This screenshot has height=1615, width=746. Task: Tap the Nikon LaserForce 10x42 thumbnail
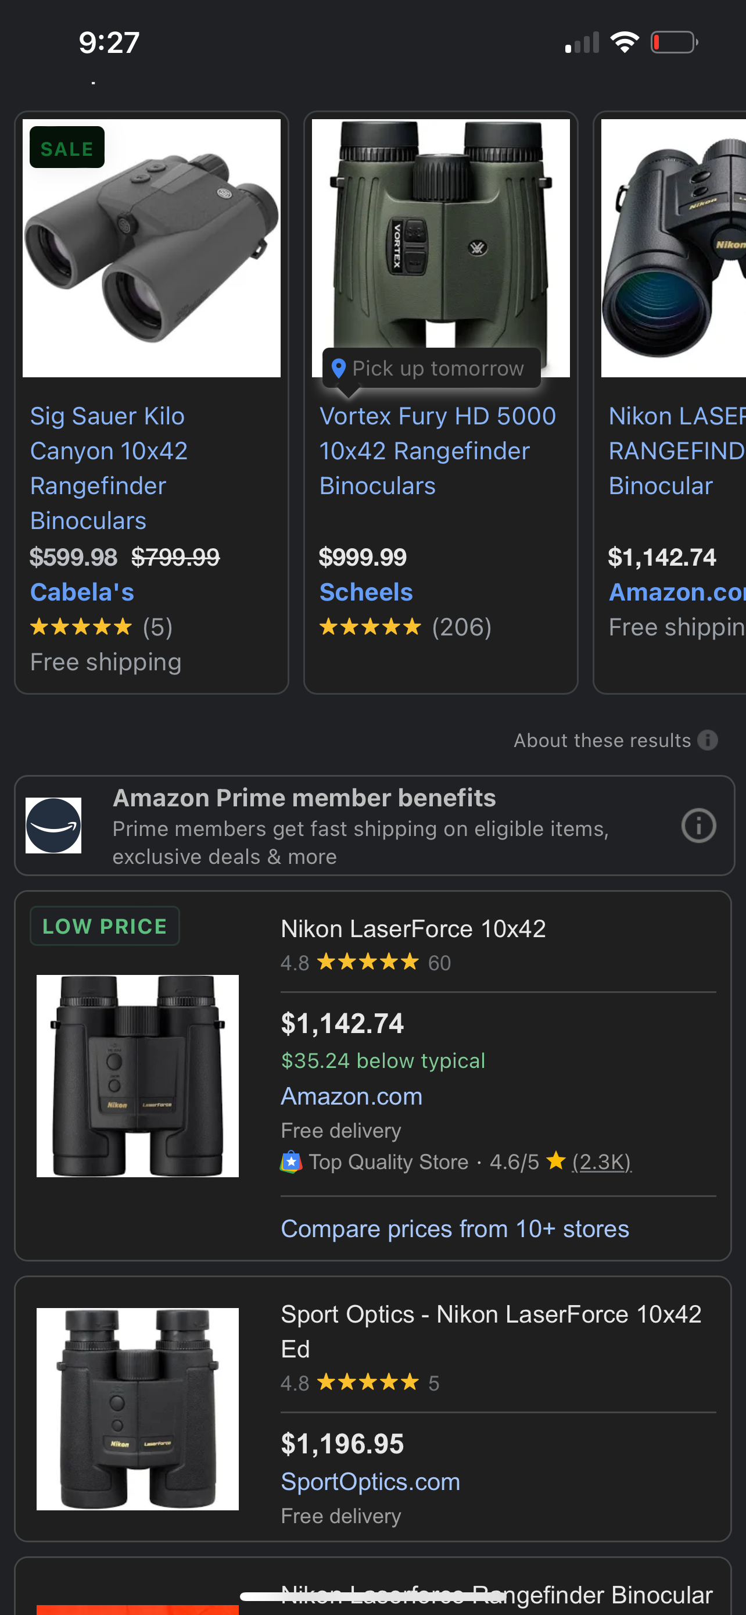pos(137,1075)
